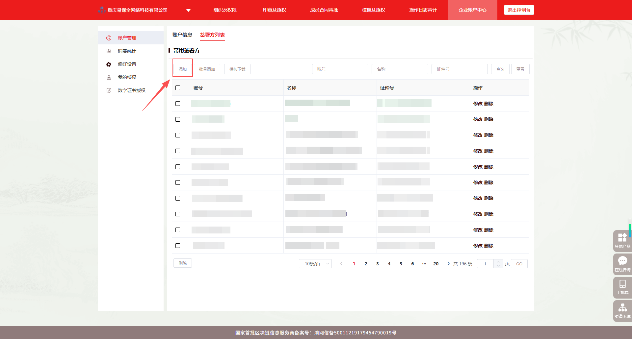Screen dimensions: 632x339
Task: Click the 我的授权 stamp icon
Action: pos(109,78)
